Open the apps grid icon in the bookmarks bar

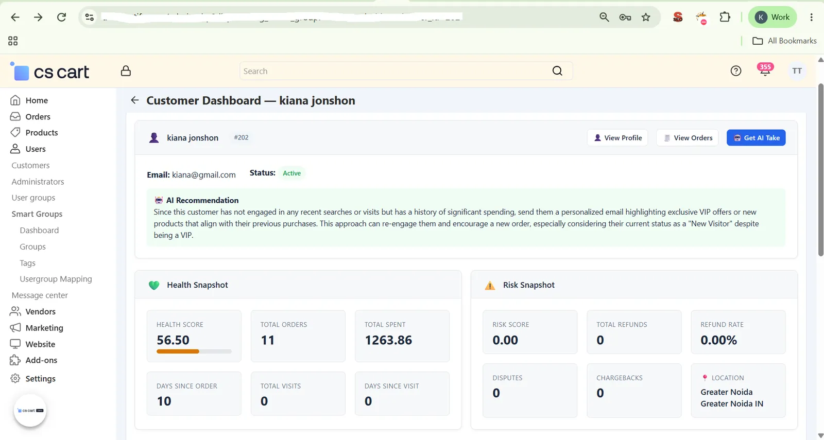coord(13,41)
